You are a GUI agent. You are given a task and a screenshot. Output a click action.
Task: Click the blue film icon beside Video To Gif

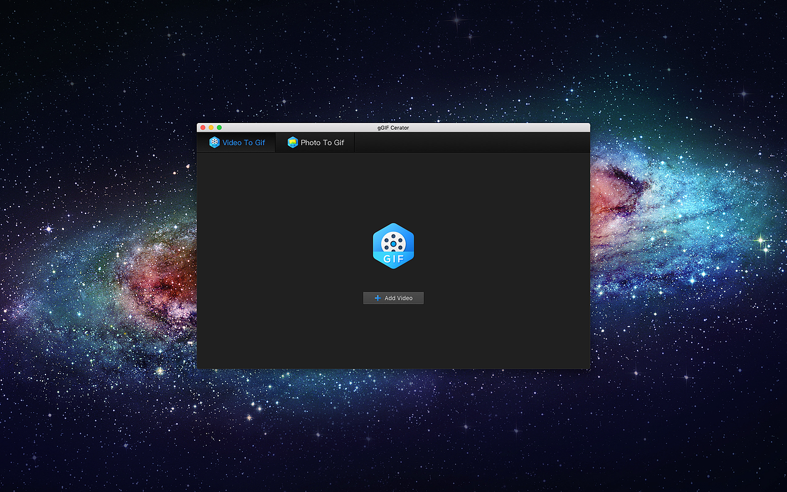click(215, 142)
